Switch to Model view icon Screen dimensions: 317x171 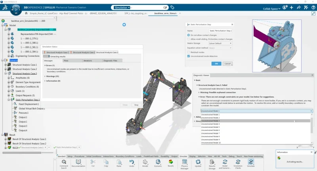coord(145,162)
